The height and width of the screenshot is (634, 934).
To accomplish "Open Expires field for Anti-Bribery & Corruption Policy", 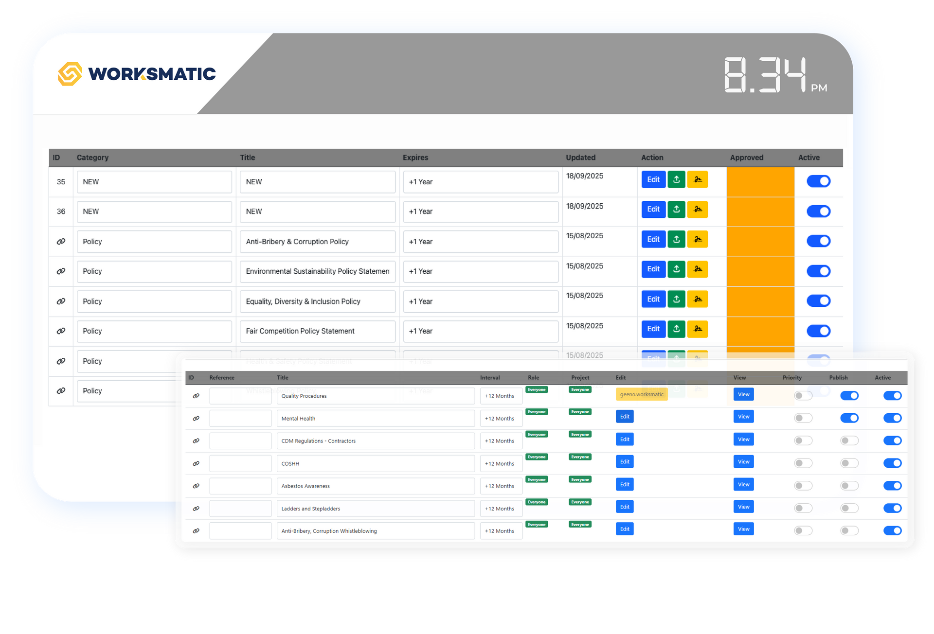I will [x=480, y=242].
